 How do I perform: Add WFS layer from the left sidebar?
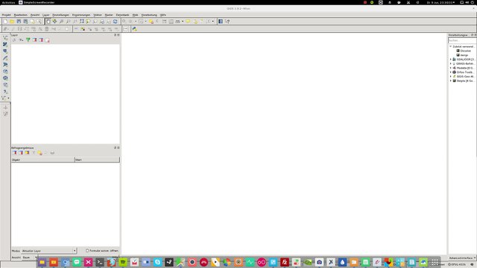pos(5,85)
